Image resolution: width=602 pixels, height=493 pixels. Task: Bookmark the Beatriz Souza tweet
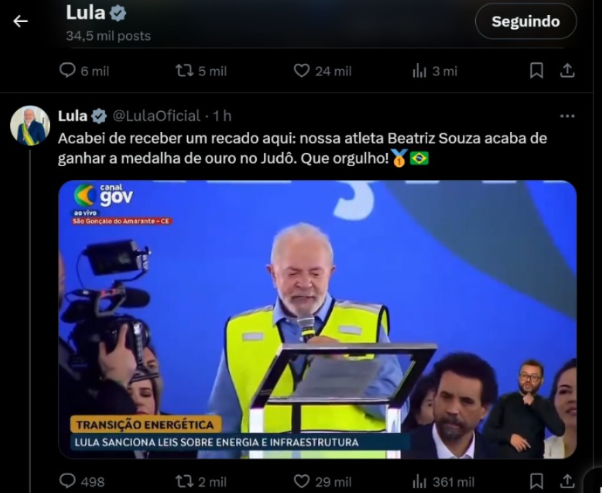click(536, 481)
